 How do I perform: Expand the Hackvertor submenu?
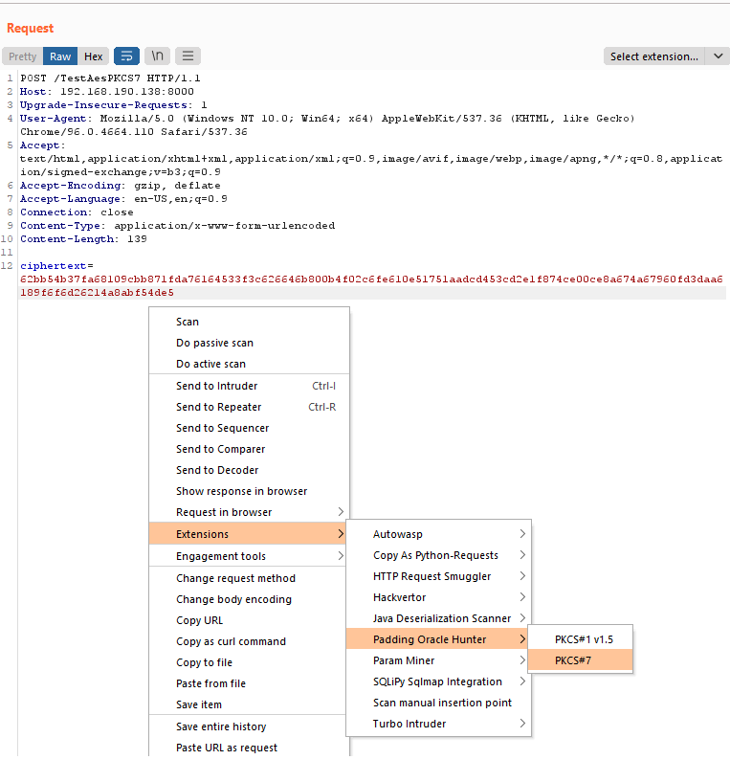(x=438, y=596)
